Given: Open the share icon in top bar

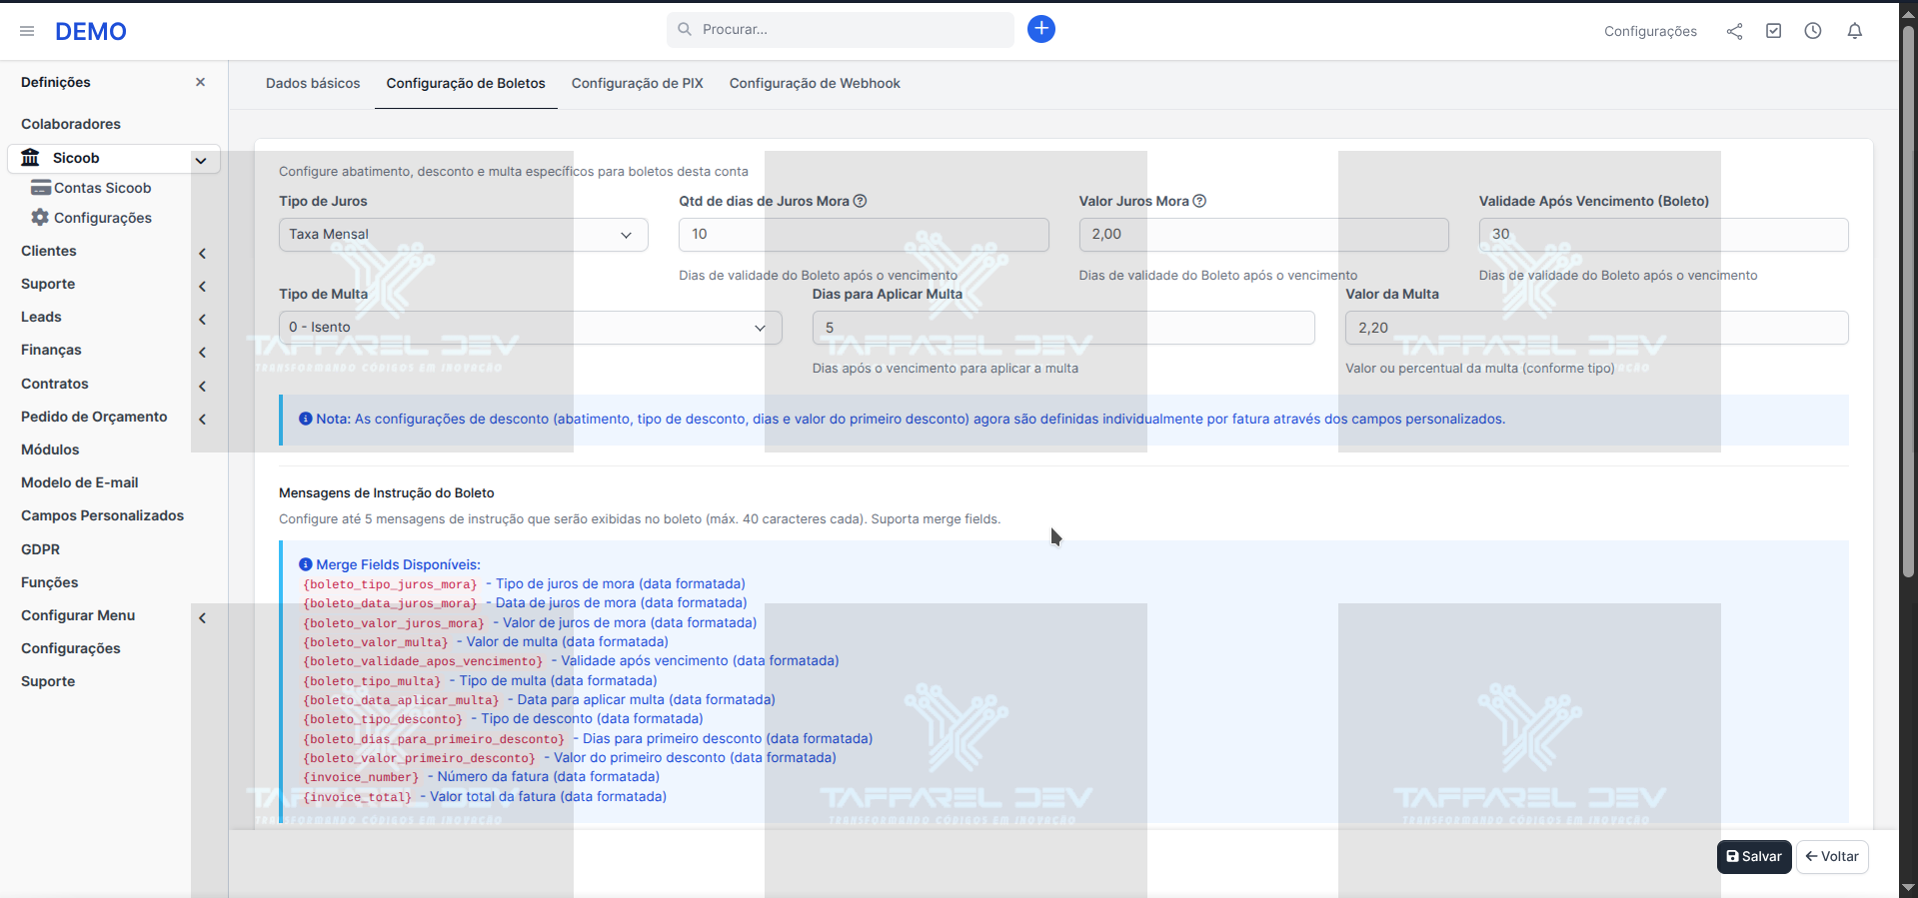Looking at the screenshot, I should [x=1734, y=31].
